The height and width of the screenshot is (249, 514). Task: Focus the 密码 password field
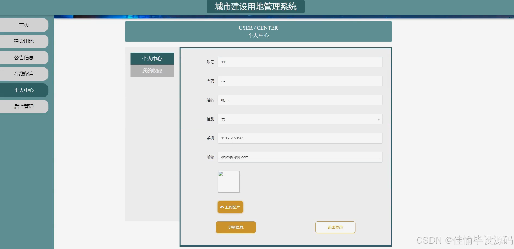300,81
